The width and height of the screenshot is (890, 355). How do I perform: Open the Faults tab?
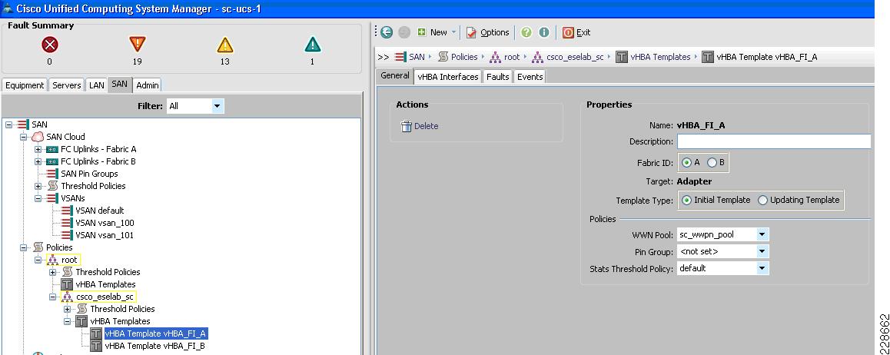pyautogui.click(x=498, y=77)
